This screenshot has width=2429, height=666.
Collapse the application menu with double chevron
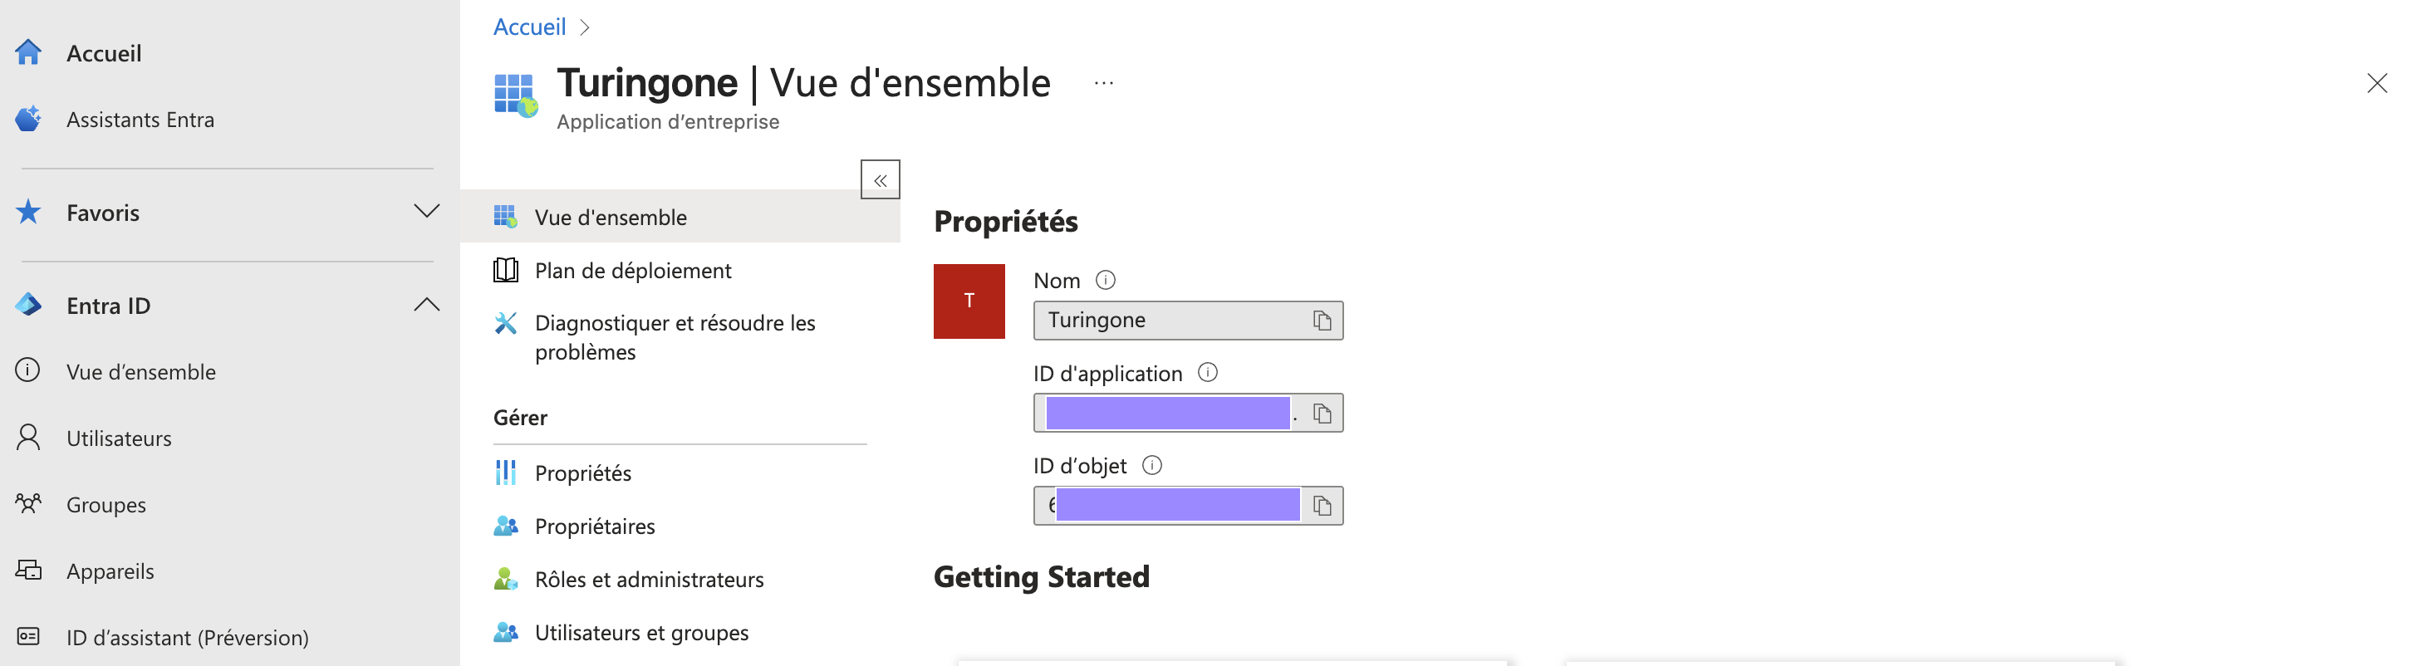pos(880,180)
